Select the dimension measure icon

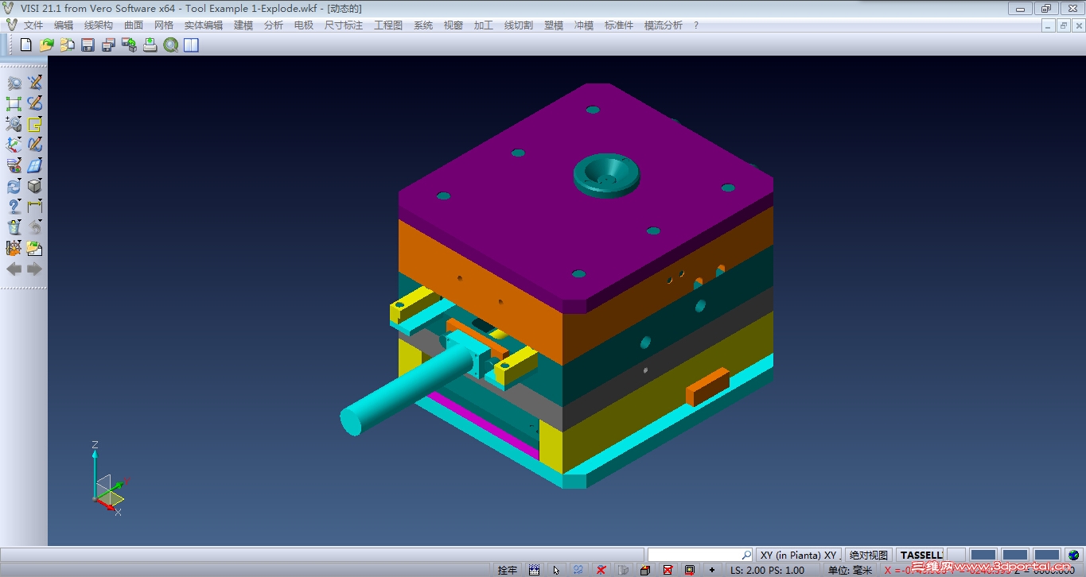coord(35,207)
